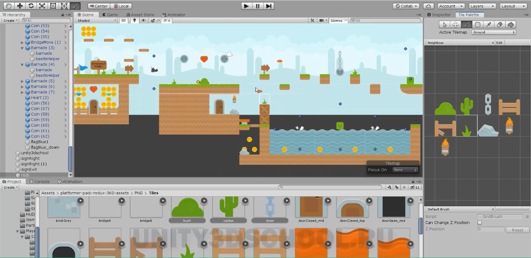This screenshot has height=258, width=531.
Task: Open the Layers dropdown
Action: pyautogui.click(x=482, y=6)
